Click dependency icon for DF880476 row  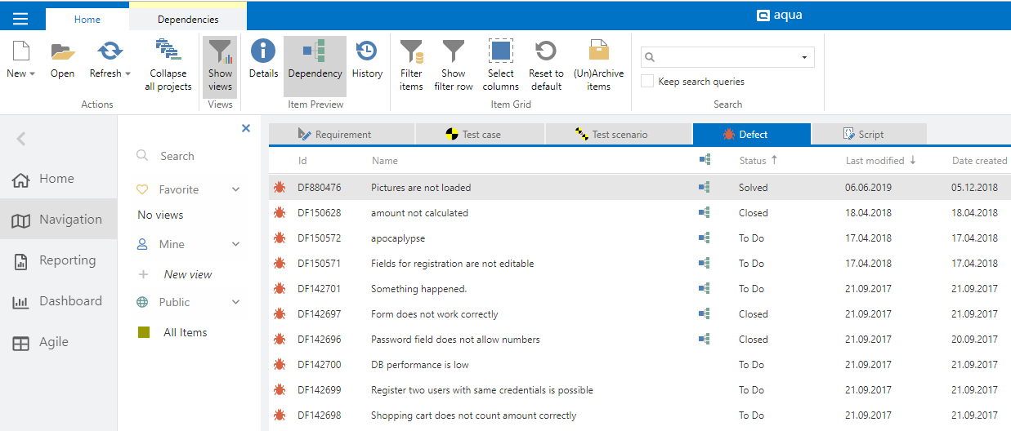[704, 188]
